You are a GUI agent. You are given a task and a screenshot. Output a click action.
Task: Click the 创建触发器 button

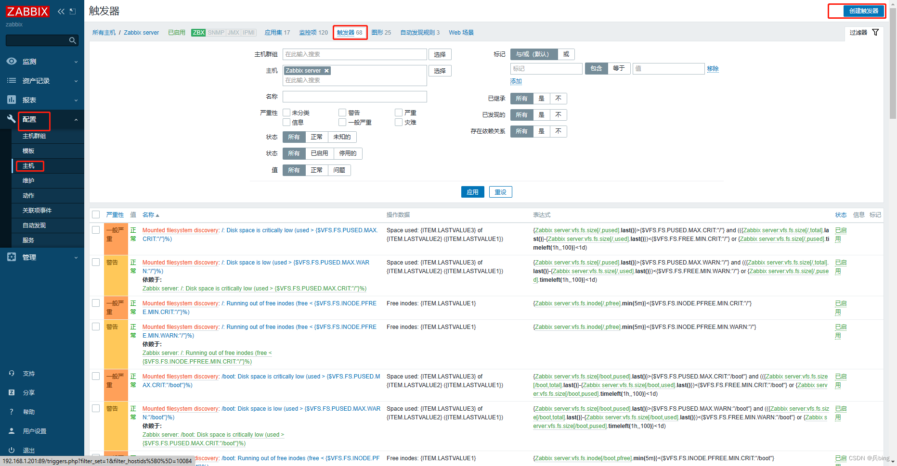coord(864,11)
